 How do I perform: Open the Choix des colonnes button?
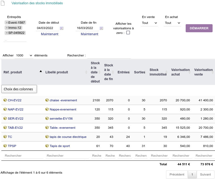pos(19,89)
